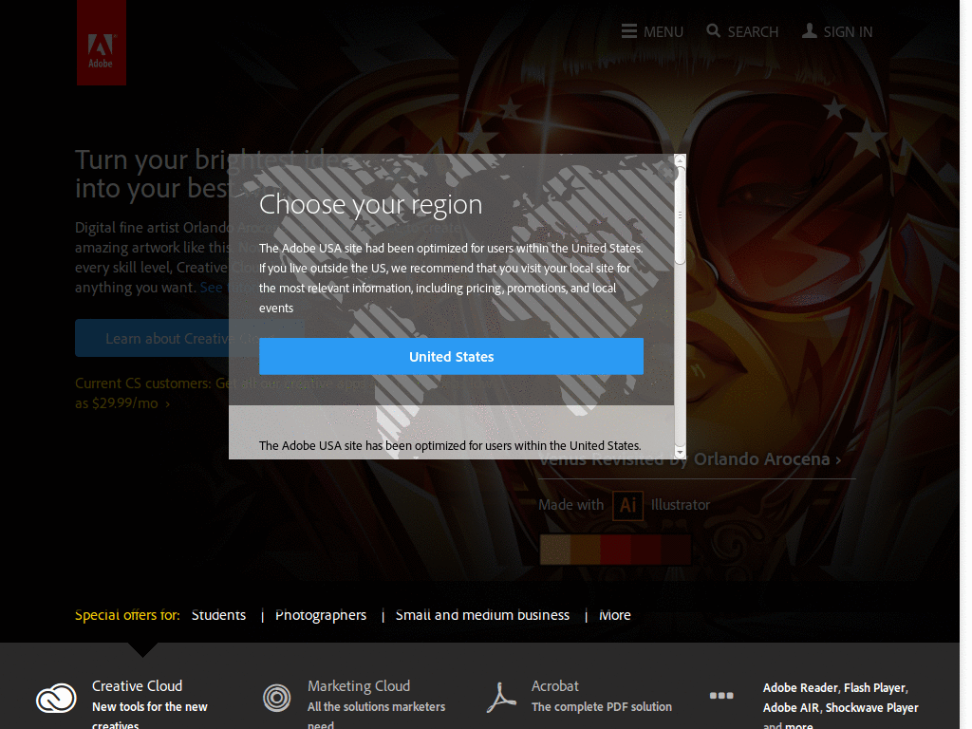This screenshot has width=972, height=729.
Task: Open the Adobe Reader link
Action: (800, 687)
